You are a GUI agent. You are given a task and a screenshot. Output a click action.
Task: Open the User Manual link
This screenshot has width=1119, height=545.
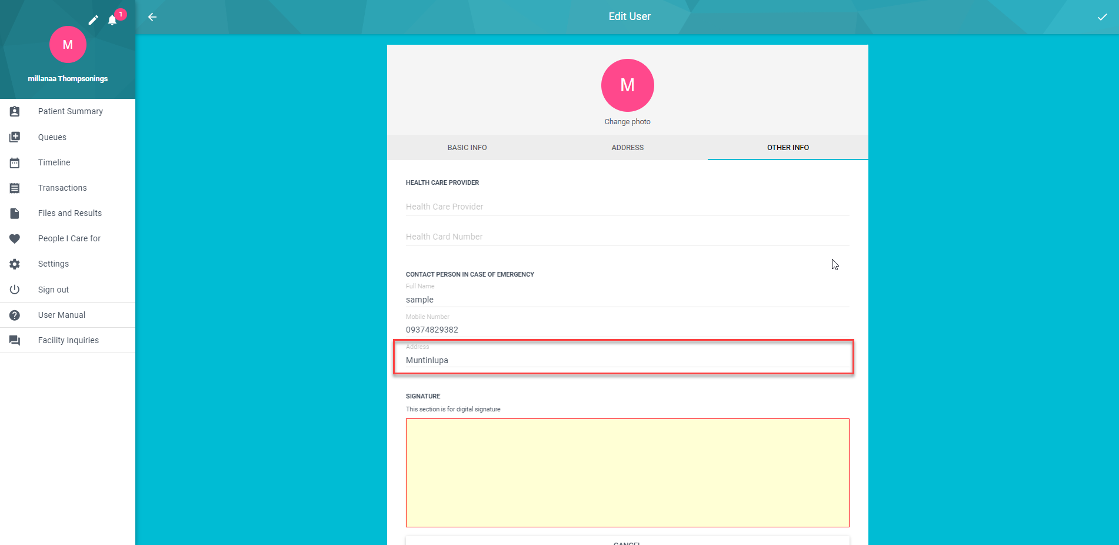68,315
